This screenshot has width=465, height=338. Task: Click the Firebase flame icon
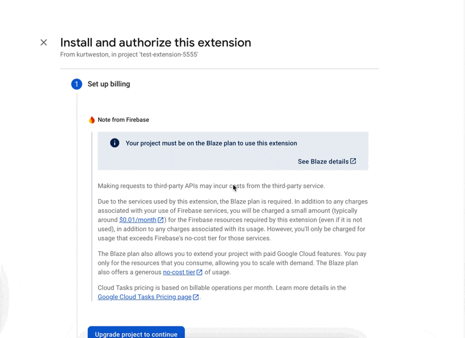(92, 120)
